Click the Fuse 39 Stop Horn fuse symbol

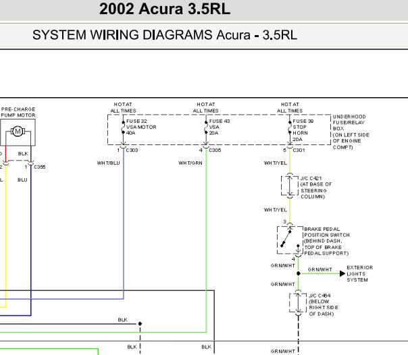click(x=290, y=127)
